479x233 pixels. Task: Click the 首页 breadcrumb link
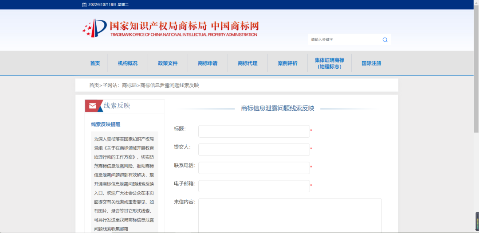94,85
